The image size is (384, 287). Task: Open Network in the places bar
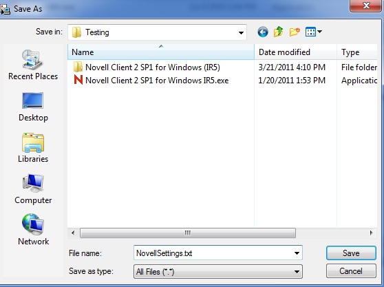[x=33, y=230]
